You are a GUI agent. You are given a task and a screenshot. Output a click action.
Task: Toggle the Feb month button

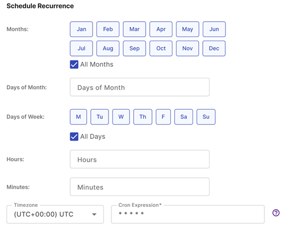click(x=108, y=29)
